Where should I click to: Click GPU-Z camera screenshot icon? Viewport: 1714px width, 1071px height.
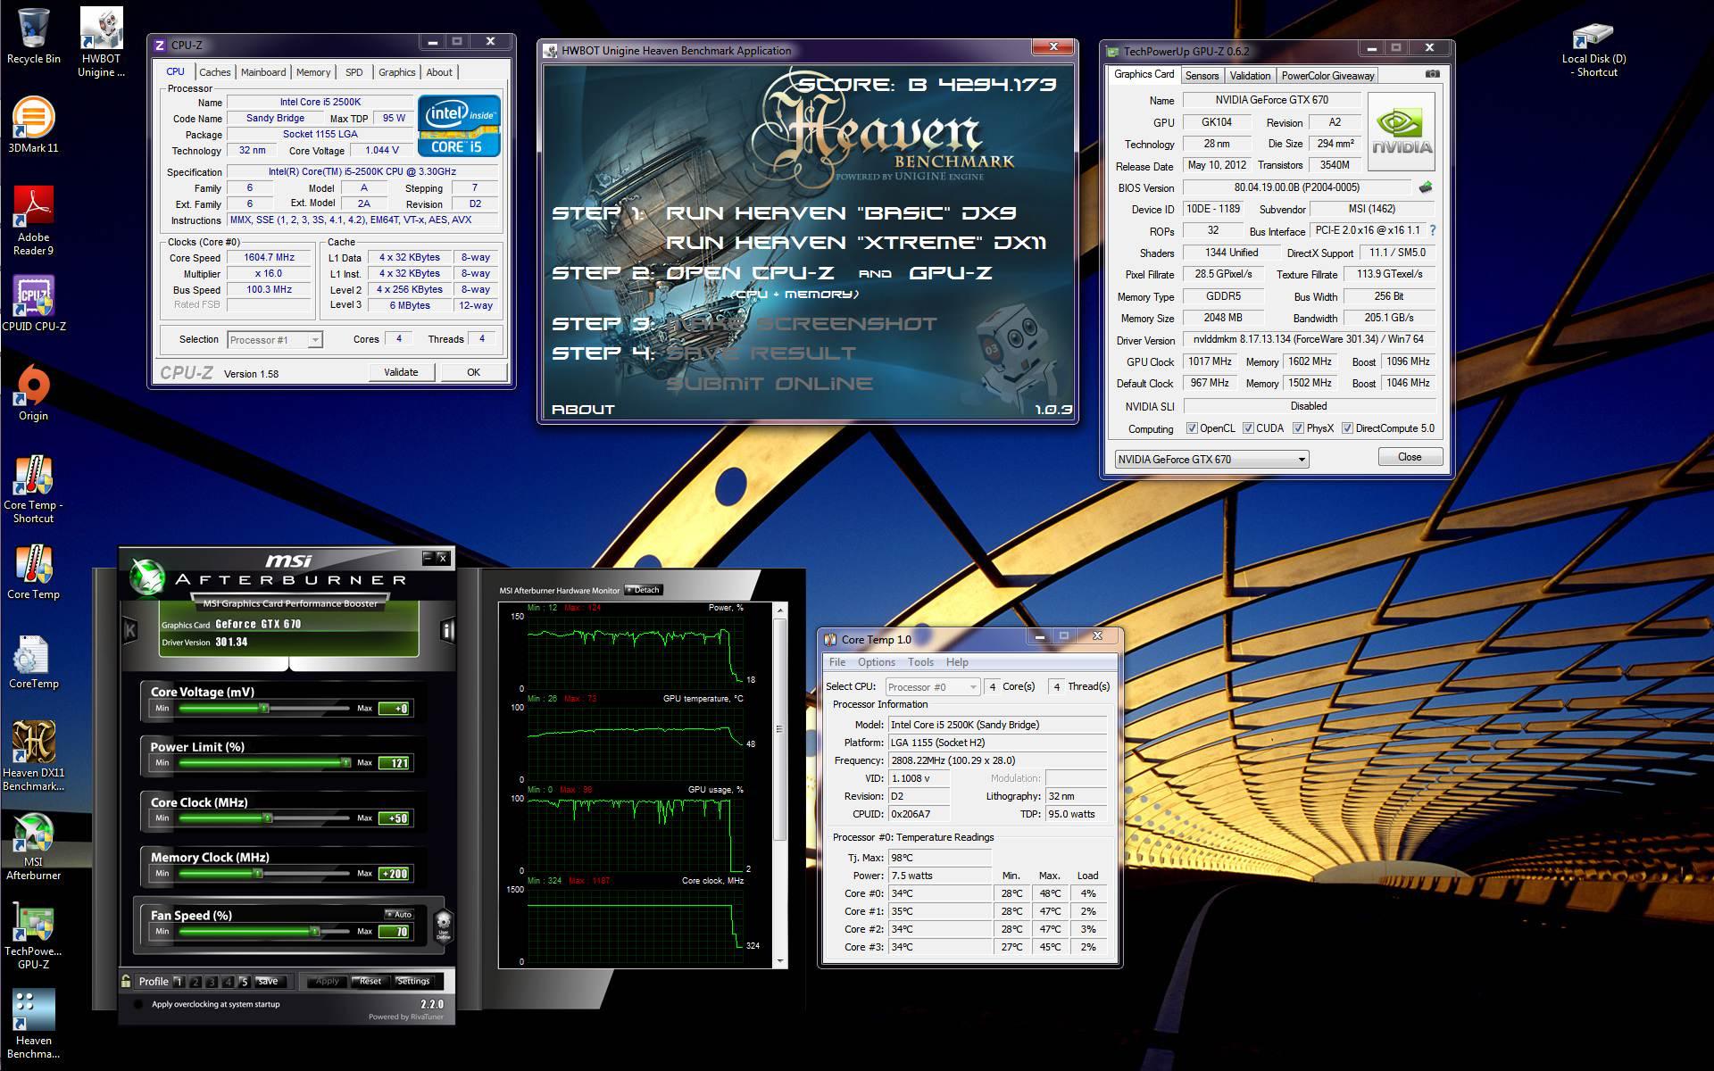(x=1432, y=74)
